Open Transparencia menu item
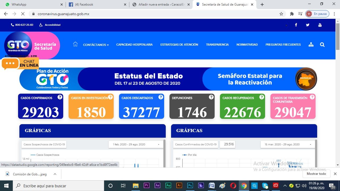 [x=217, y=45]
